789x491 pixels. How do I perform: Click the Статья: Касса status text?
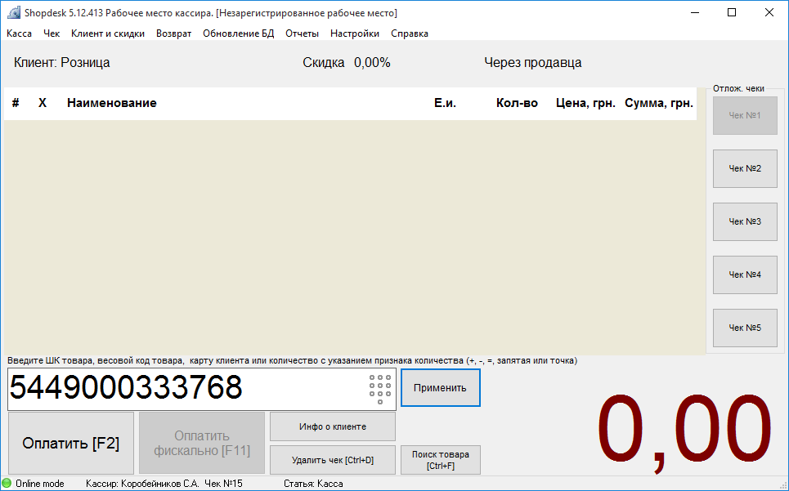(313, 484)
